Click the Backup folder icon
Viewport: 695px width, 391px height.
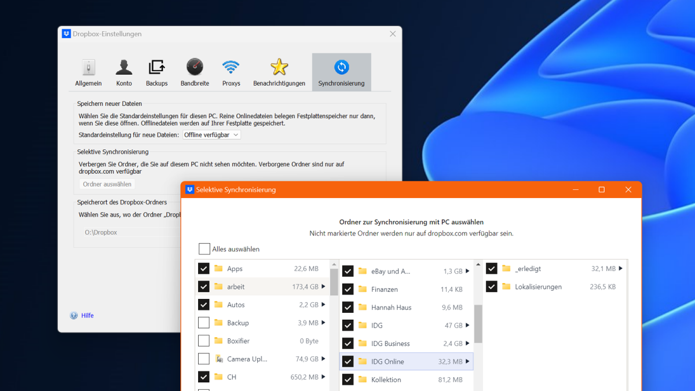click(x=218, y=323)
